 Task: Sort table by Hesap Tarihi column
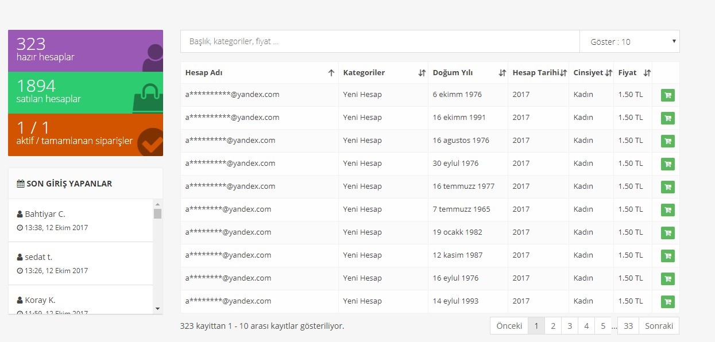click(x=539, y=73)
